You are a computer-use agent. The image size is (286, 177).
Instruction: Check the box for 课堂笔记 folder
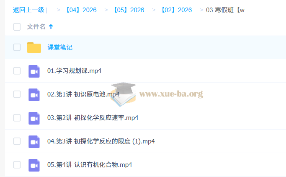(x=17, y=47)
